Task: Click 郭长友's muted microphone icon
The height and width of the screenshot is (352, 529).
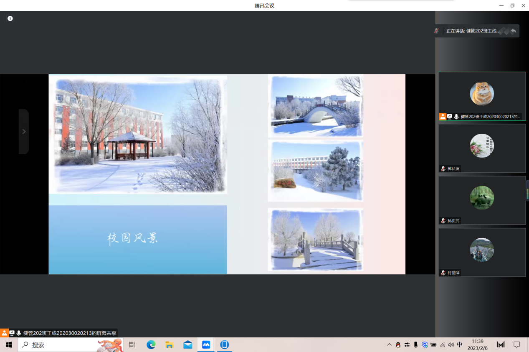Action: click(x=443, y=169)
